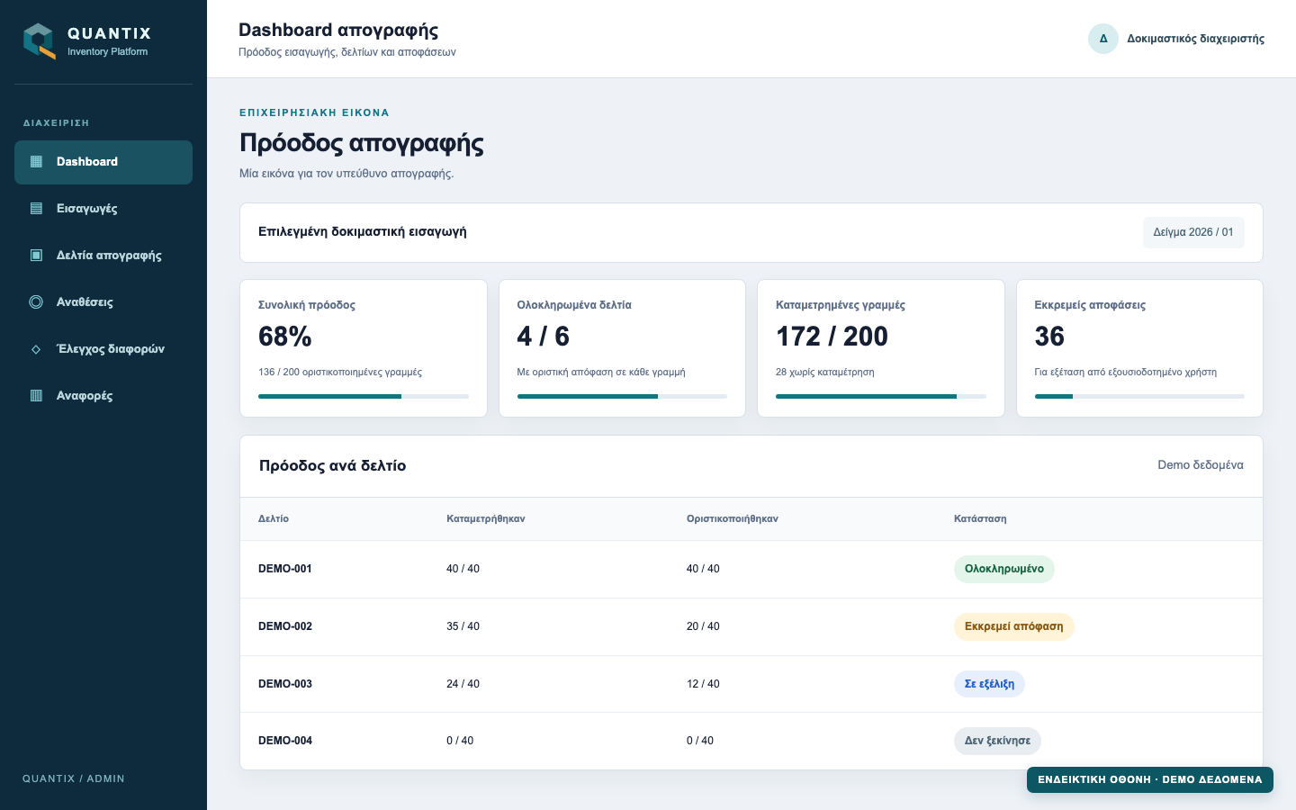Image resolution: width=1296 pixels, height=810 pixels.
Task: Click the Δείγμα 2026 / 01 badge
Action: click(x=1193, y=232)
